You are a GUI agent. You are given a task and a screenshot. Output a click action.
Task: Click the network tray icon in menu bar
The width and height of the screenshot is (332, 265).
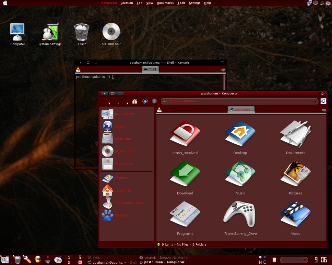click(x=309, y=3)
